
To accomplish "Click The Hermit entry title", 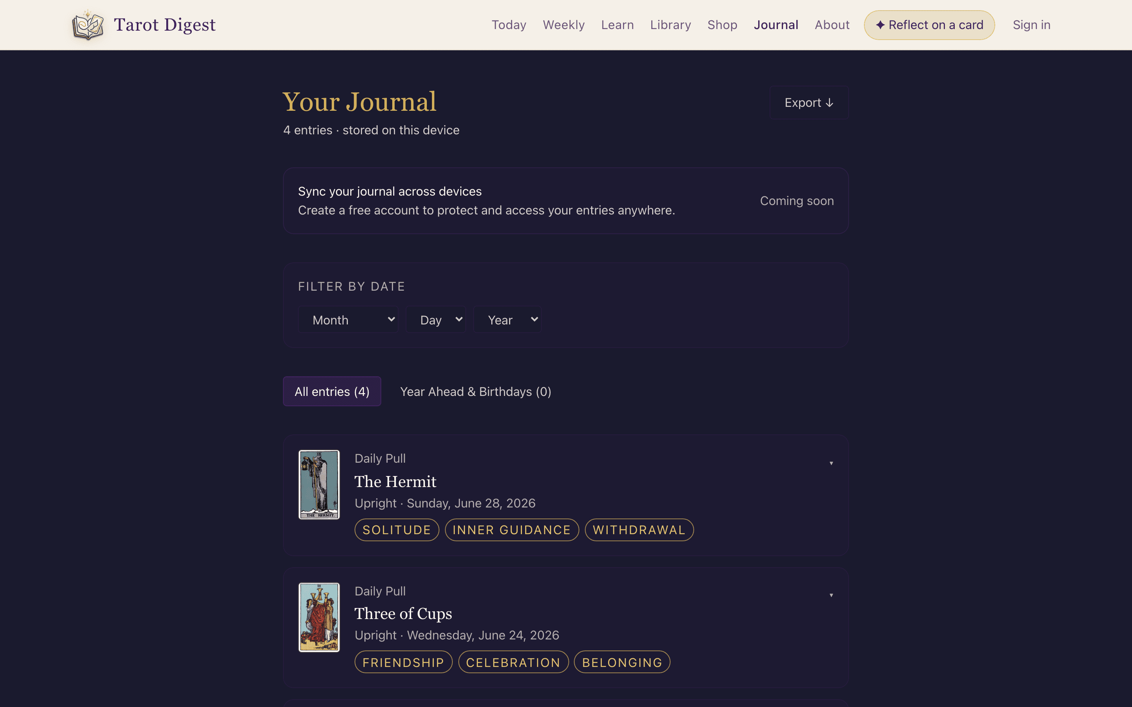I will 395,482.
